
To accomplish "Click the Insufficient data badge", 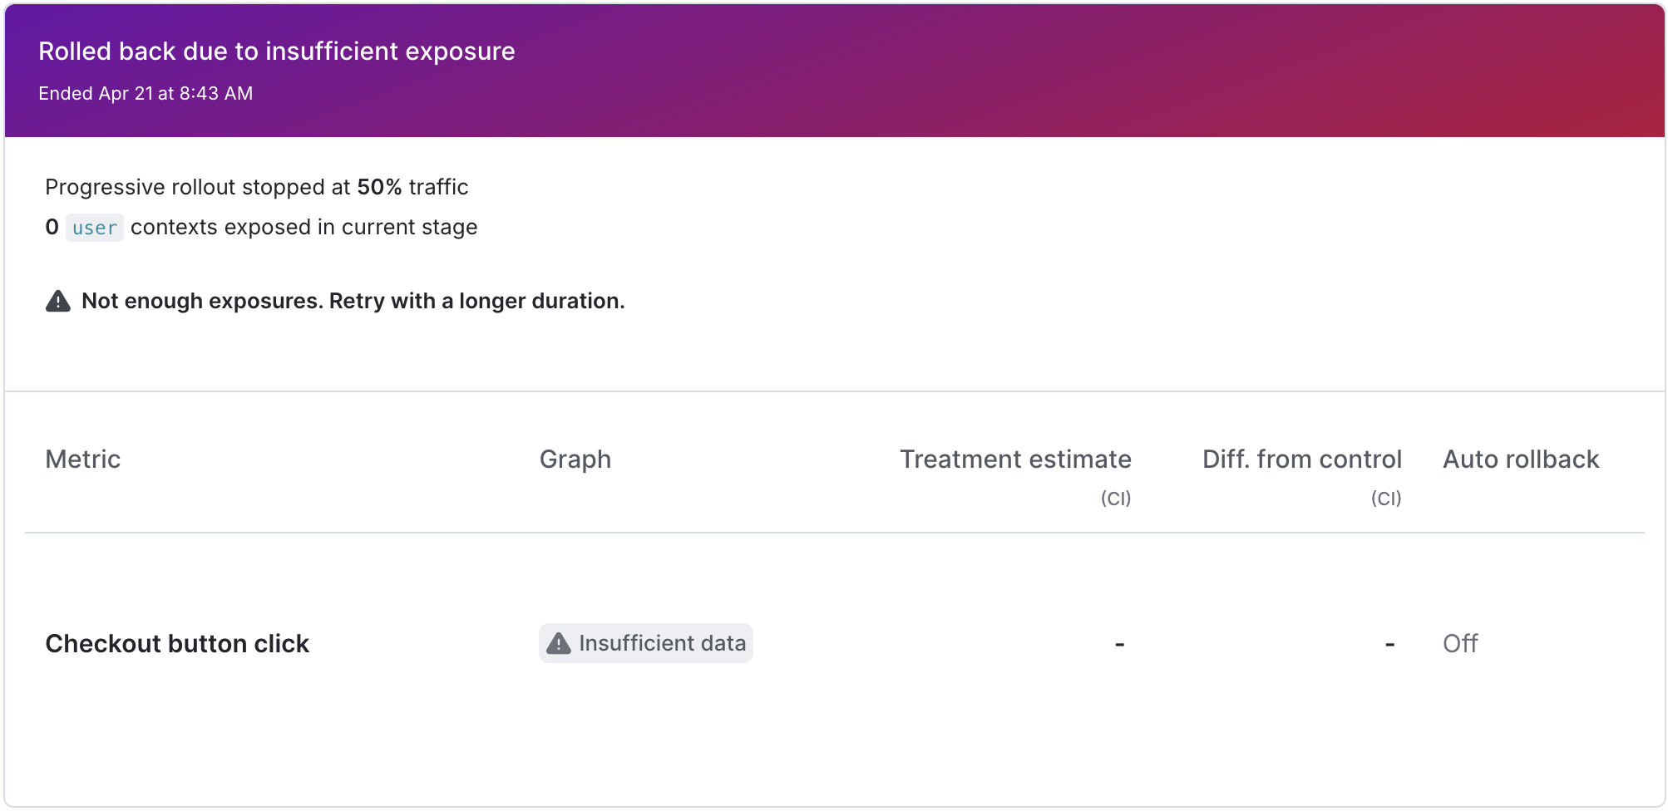I will pyautogui.click(x=646, y=643).
